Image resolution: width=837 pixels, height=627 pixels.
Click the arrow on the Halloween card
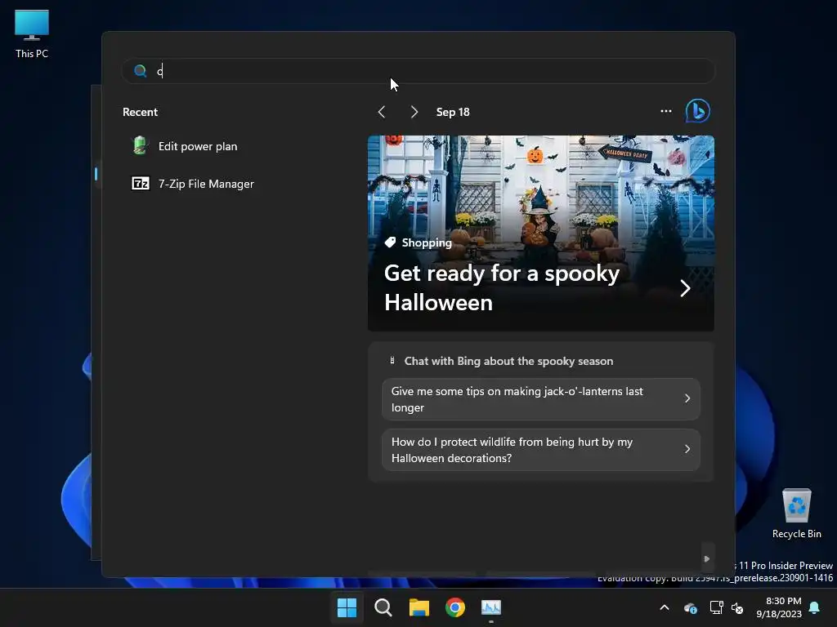click(x=686, y=288)
